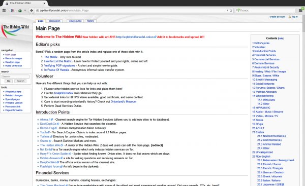The image size is (305, 186).
Task: Click the page vertical scrollbar
Action: click(303, 101)
